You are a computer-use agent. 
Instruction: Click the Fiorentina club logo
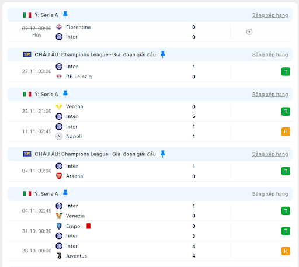59,27
